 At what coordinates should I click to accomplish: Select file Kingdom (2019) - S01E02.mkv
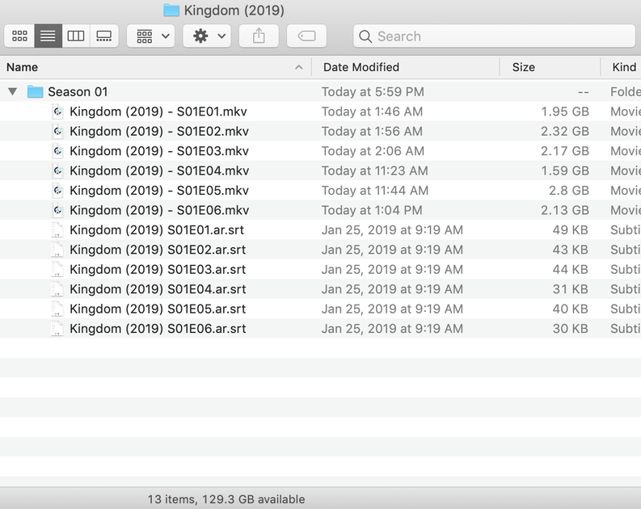[x=159, y=131]
